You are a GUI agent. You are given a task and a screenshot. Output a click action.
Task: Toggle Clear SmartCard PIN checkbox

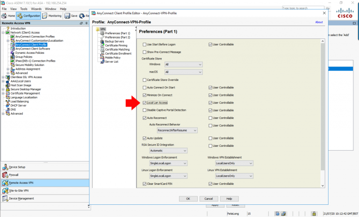coord(144,184)
